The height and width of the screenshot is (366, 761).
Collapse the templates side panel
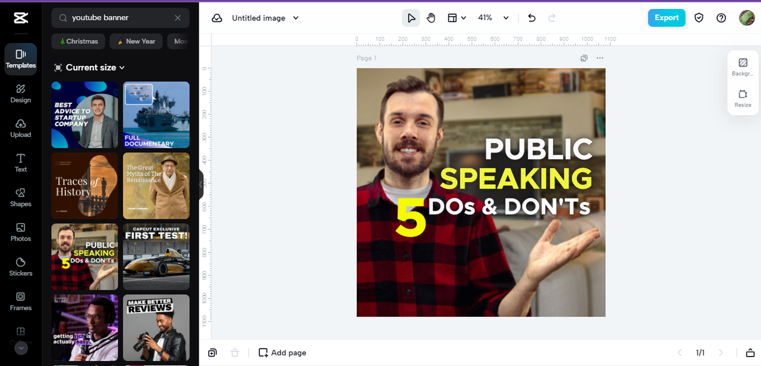[x=201, y=184]
